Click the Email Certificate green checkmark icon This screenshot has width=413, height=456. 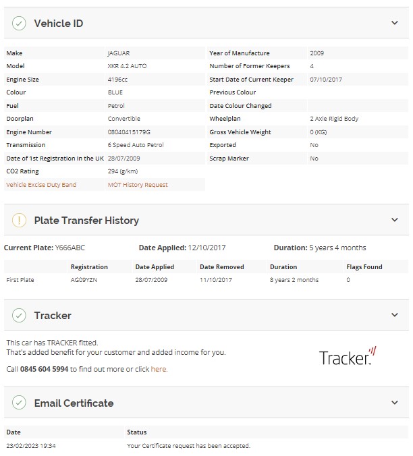click(x=19, y=403)
